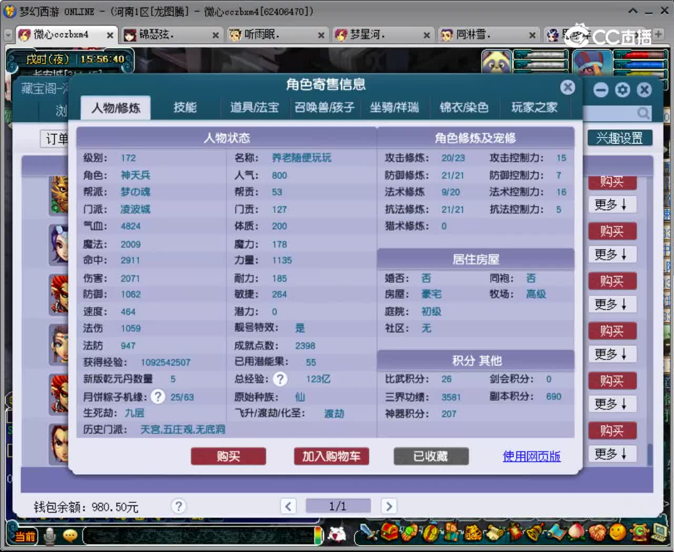
Task: Open the gear settings icon of 藏宝阁 window
Action: pos(622,90)
